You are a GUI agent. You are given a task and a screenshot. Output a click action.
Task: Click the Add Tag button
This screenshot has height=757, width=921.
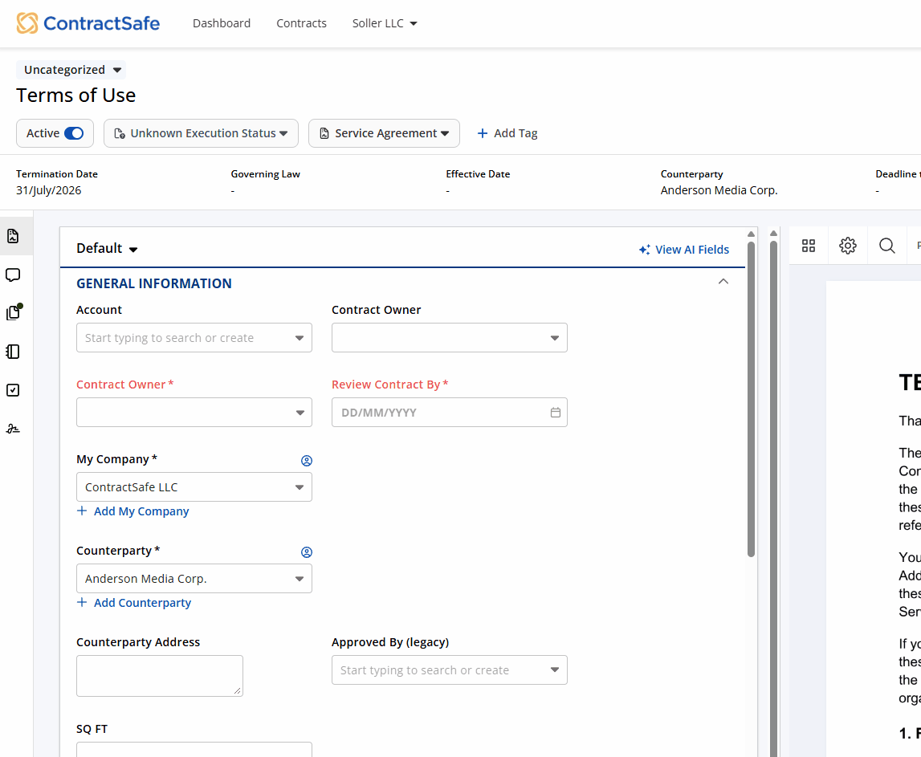pyautogui.click(x=507, y=133)
